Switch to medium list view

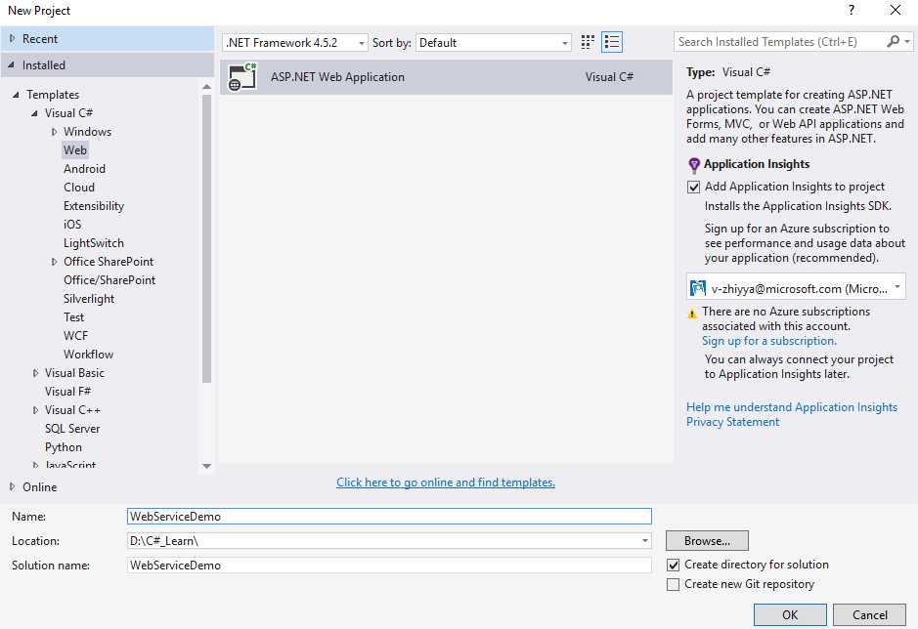612,42
